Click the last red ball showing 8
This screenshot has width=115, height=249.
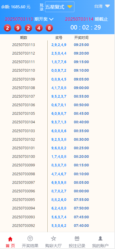(49, 28)
